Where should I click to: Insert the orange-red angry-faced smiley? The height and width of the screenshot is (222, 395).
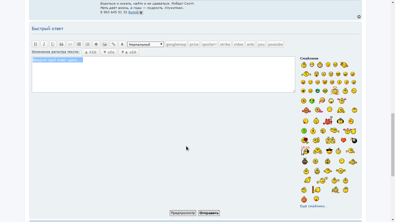point(304,199)
